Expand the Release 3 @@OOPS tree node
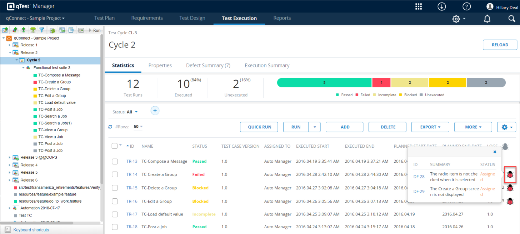The height and width of the screenshot is (234, 520). tap(10, 157)
